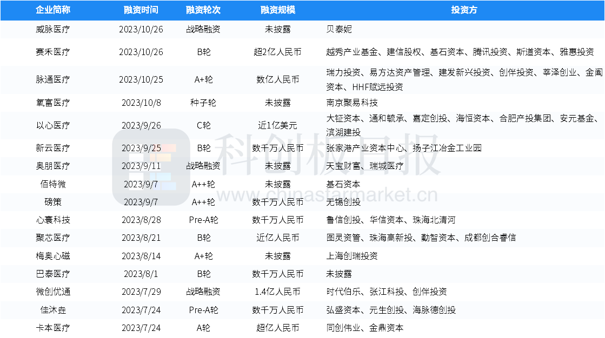Click the 企业简称 column header

(x=53, y=10)
